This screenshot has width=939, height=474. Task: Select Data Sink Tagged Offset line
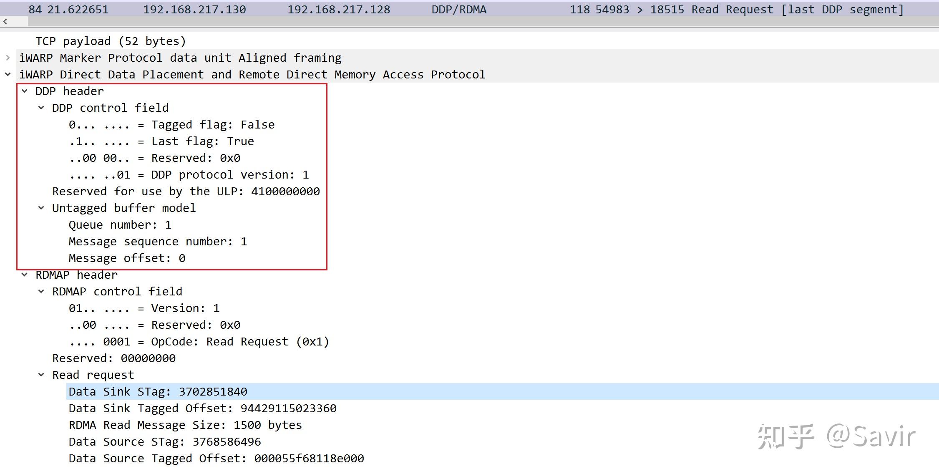coord(202,408)
